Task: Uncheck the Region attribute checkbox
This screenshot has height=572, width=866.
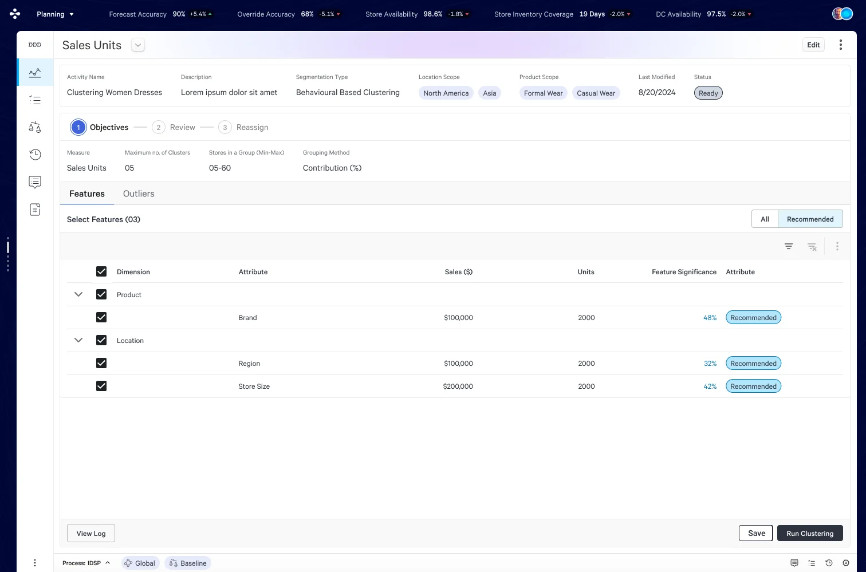Action: [x=101, y=363]
